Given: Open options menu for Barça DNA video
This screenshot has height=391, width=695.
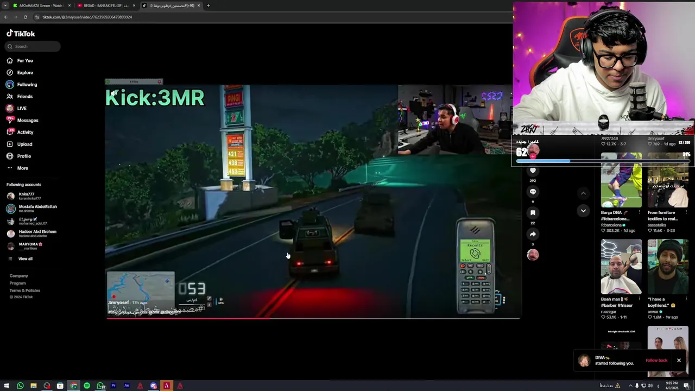Looking at the screenshot, I should pyautogui.click(x=641, y=213).
